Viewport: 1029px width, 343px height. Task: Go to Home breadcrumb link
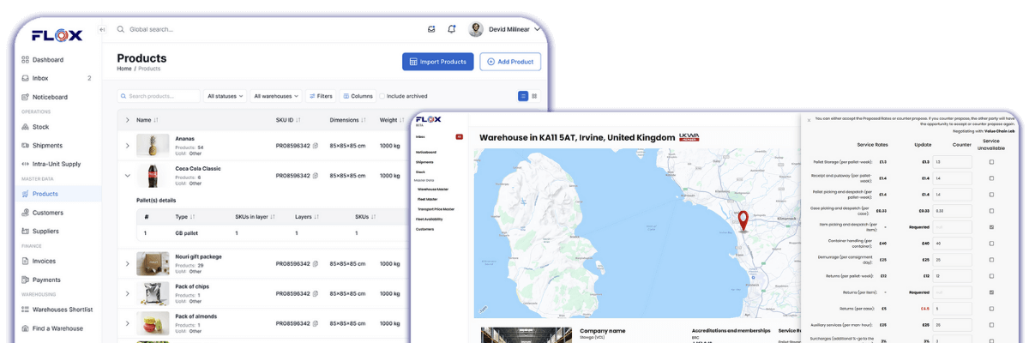point(124,69)
